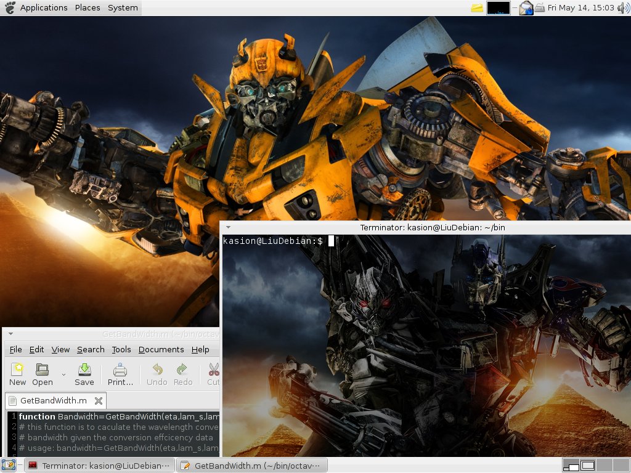
Task: Click the GNOME foot logo icon
Action: [x=10, y=7]
